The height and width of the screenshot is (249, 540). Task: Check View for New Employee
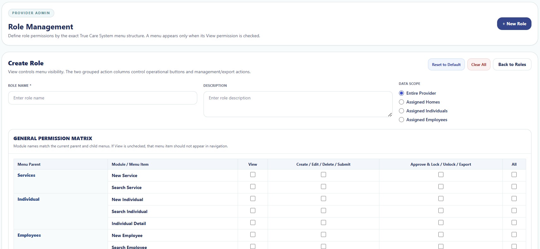click(253, 234)
